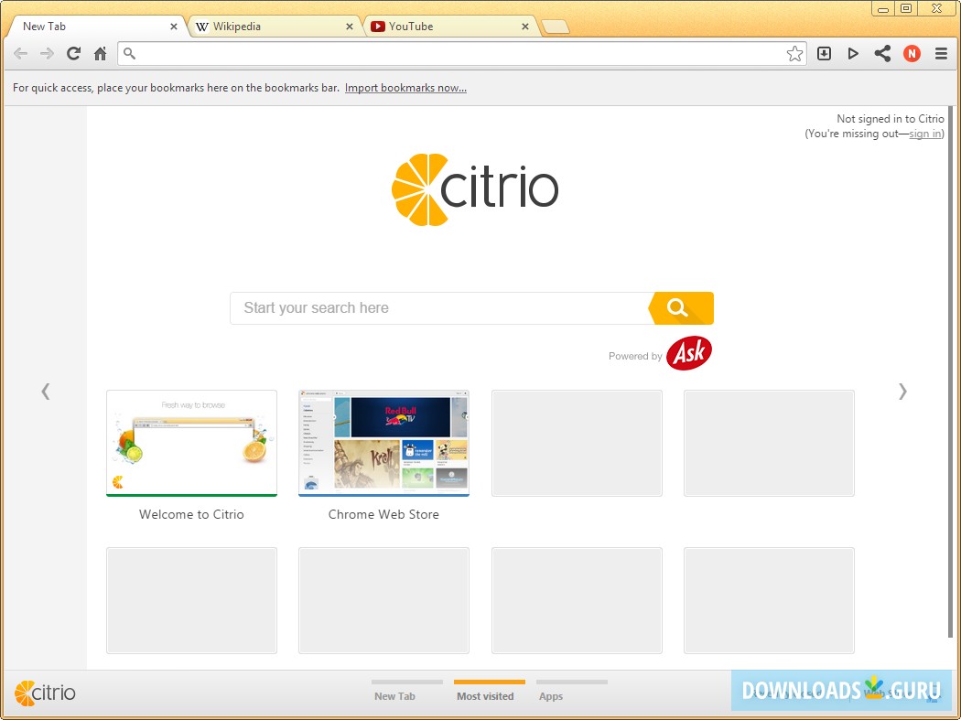Screen dimensions: 961x720
Task: Click the Most visited orange indicator bar
Action: click(488, 682)
